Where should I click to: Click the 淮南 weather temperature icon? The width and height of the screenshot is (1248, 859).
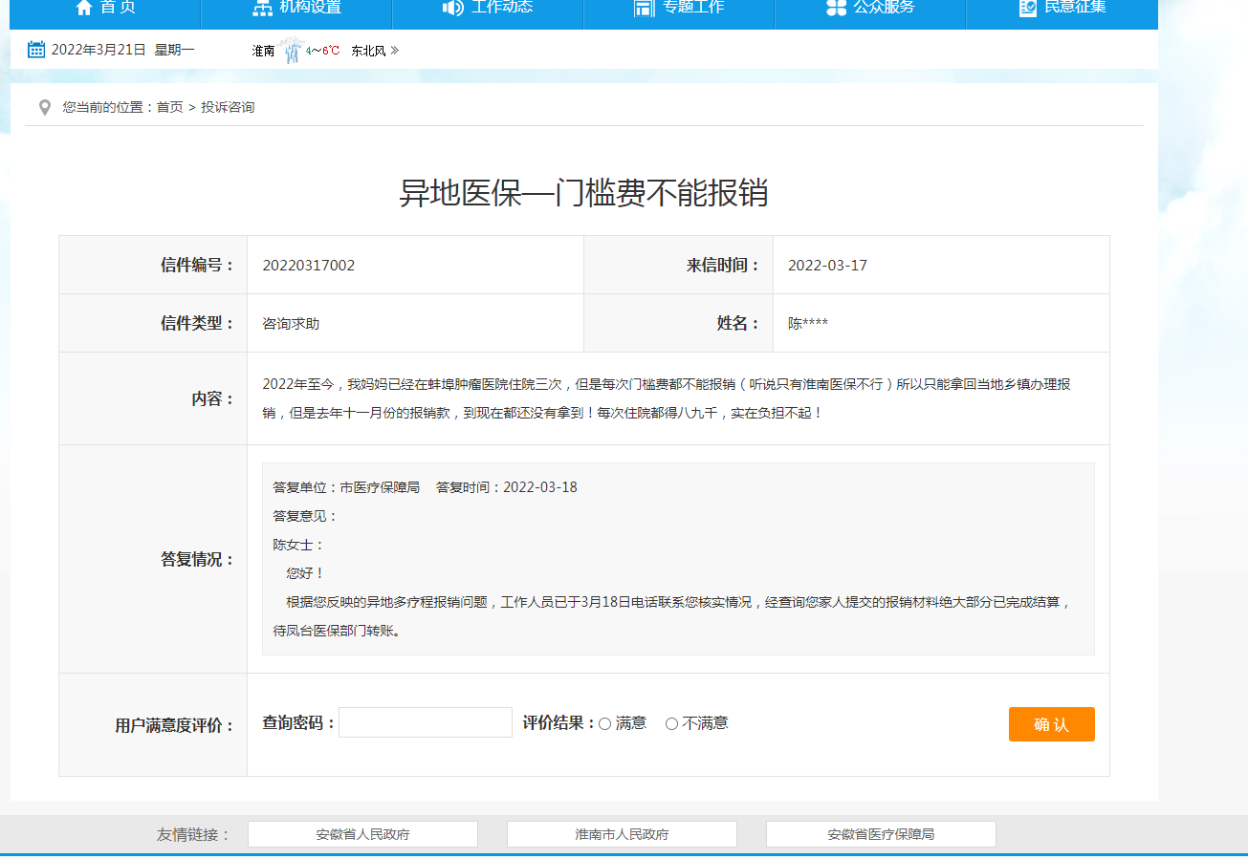(291, 47)
